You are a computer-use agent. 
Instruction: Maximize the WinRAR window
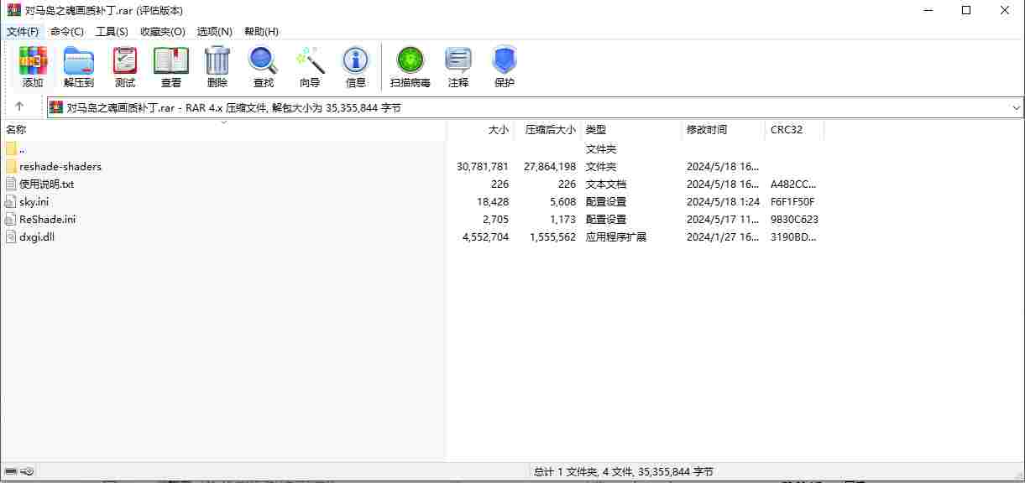966,10
